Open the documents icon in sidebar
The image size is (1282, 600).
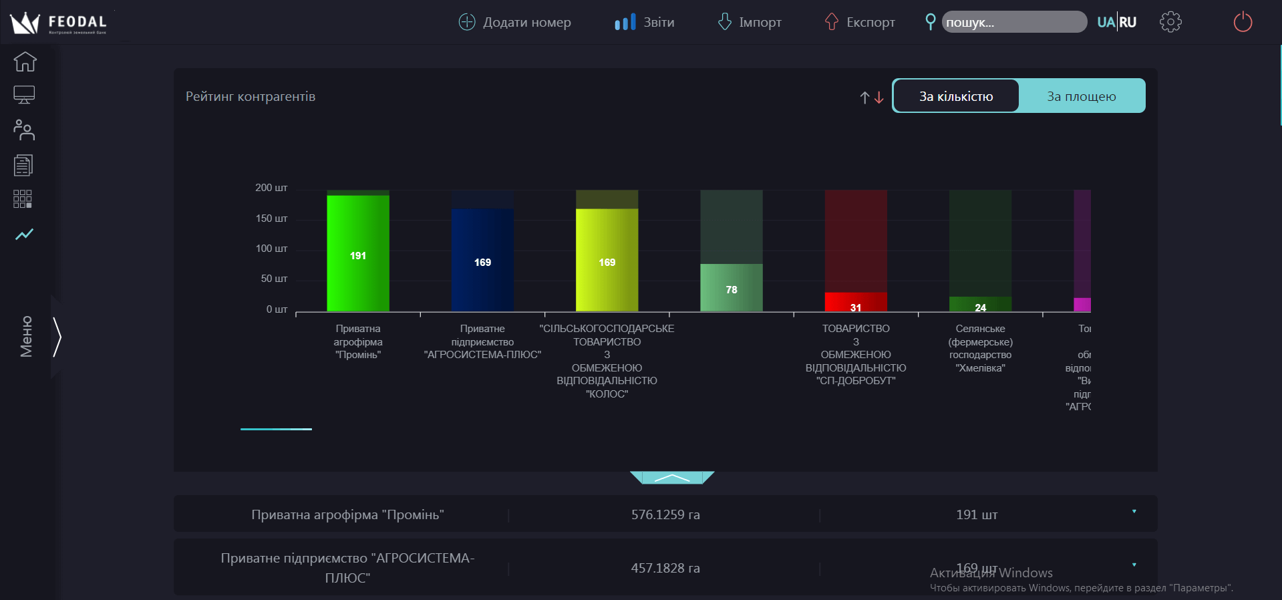point(23,165)
